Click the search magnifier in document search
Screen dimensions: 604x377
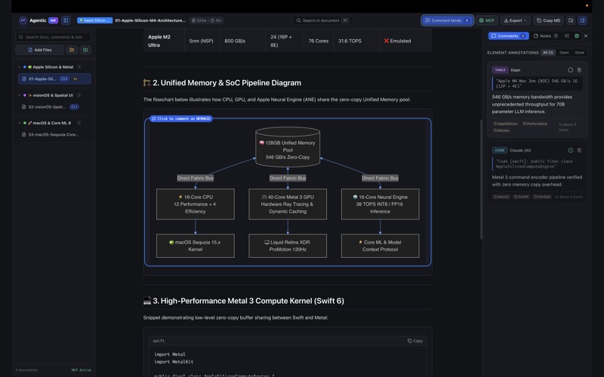pyautogui.click(x=298, y=20)
